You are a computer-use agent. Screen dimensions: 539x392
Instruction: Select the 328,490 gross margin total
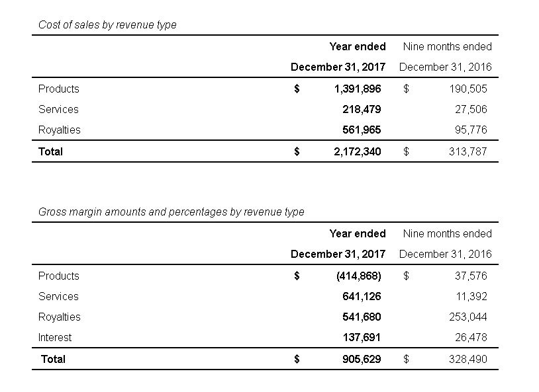[468, 360]
